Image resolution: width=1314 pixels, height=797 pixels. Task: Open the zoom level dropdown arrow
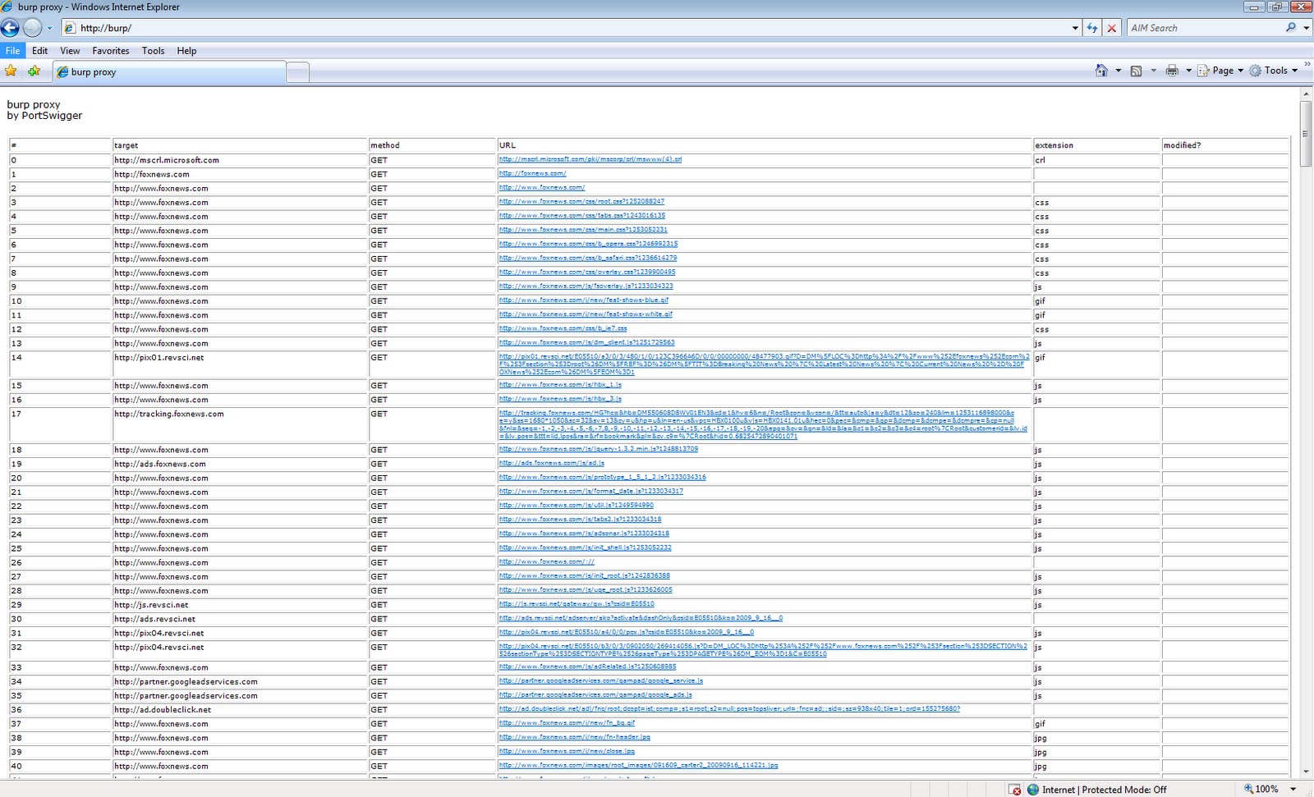[1293, 790]
